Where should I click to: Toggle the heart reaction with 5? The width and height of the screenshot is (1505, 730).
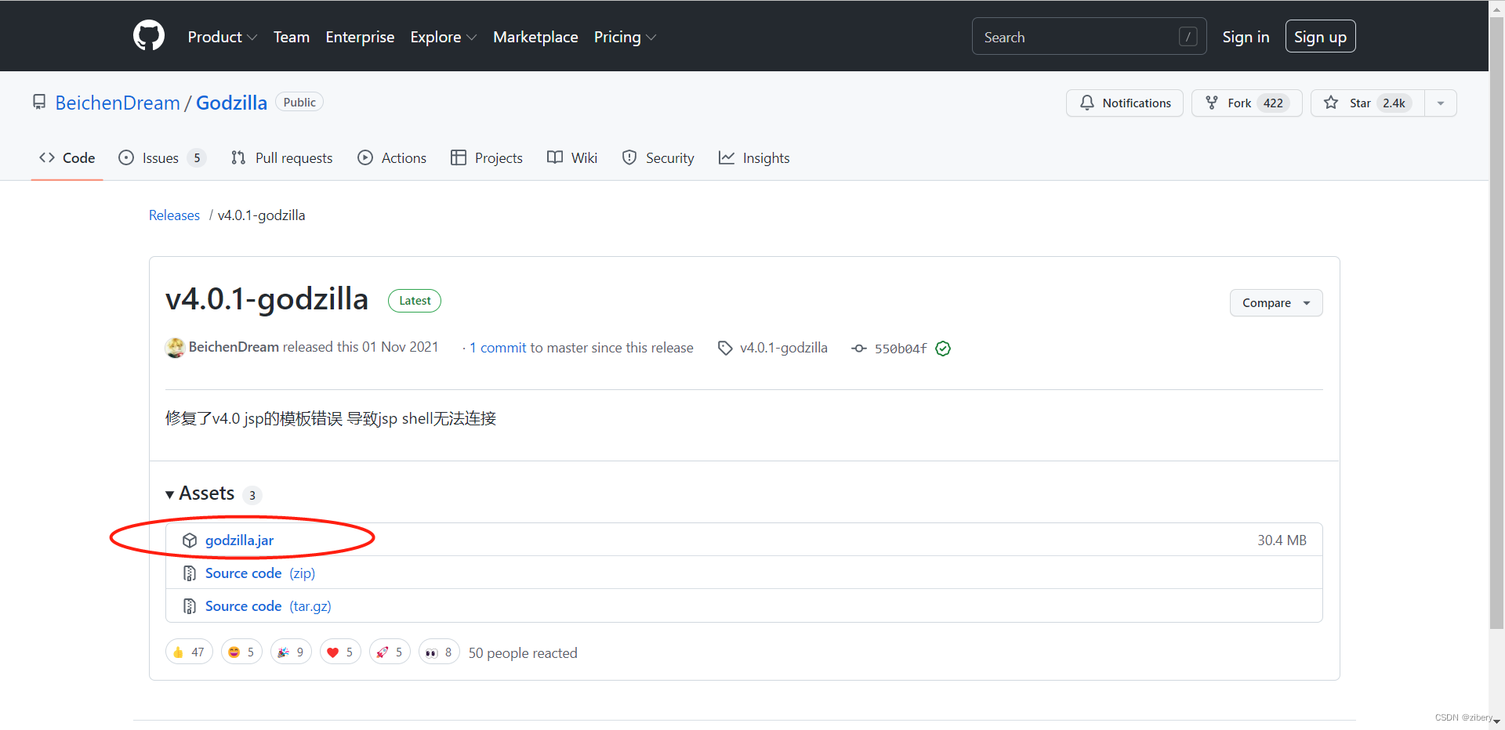click(x=340, y=652)
